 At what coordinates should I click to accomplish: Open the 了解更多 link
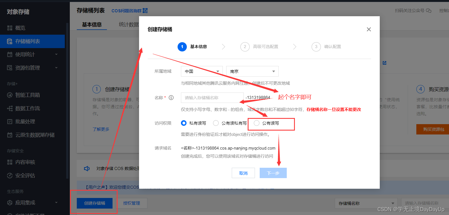(x=101, y=129)
